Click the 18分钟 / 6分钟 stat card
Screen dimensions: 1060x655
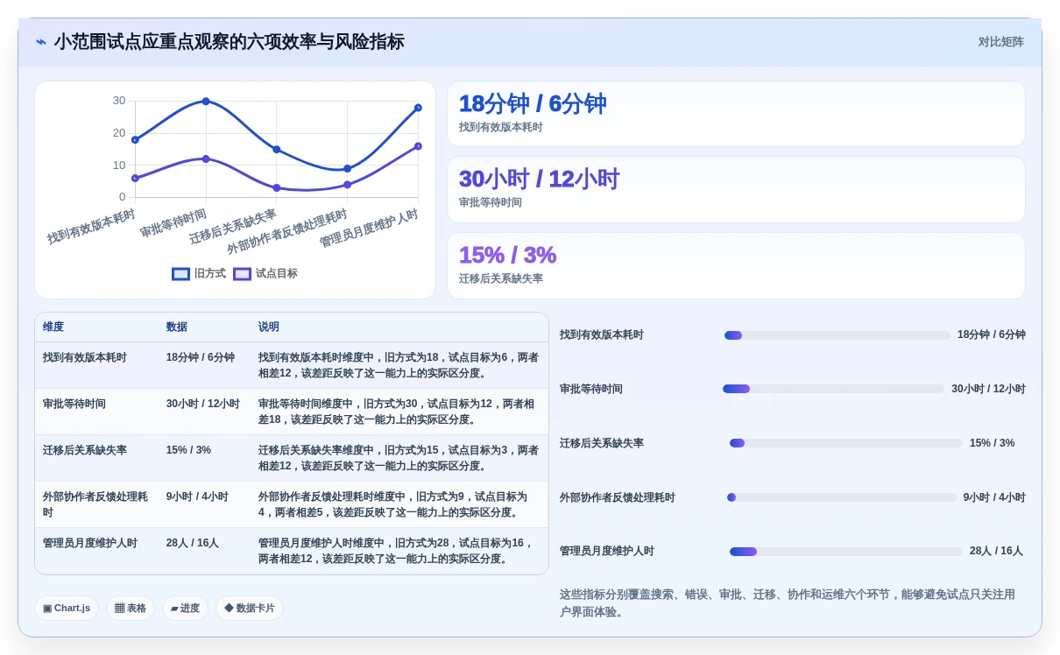point(736,114)
